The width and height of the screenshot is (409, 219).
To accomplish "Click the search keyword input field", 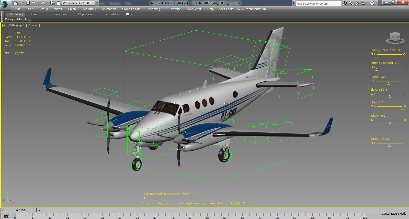I will pyautogui.click(x=319, y=3).
